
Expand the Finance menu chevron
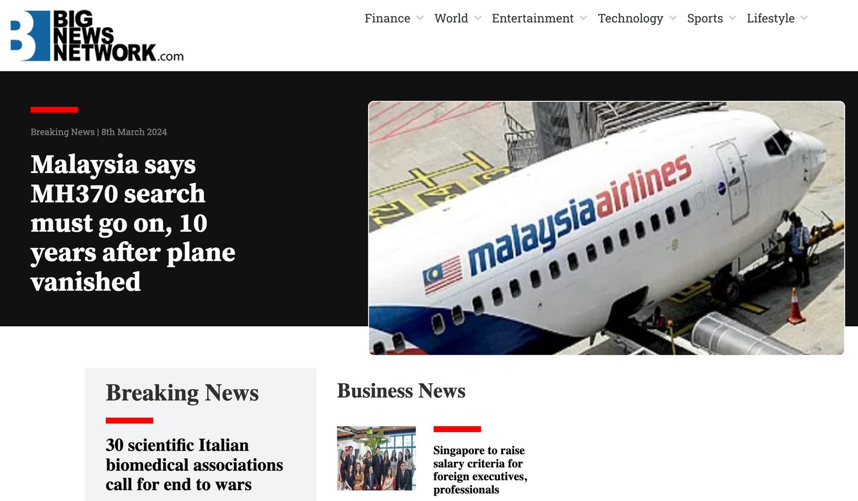pyautogui.click(x=420, y=18)
